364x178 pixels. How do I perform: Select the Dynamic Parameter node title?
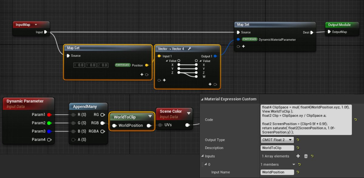[25, 101]
